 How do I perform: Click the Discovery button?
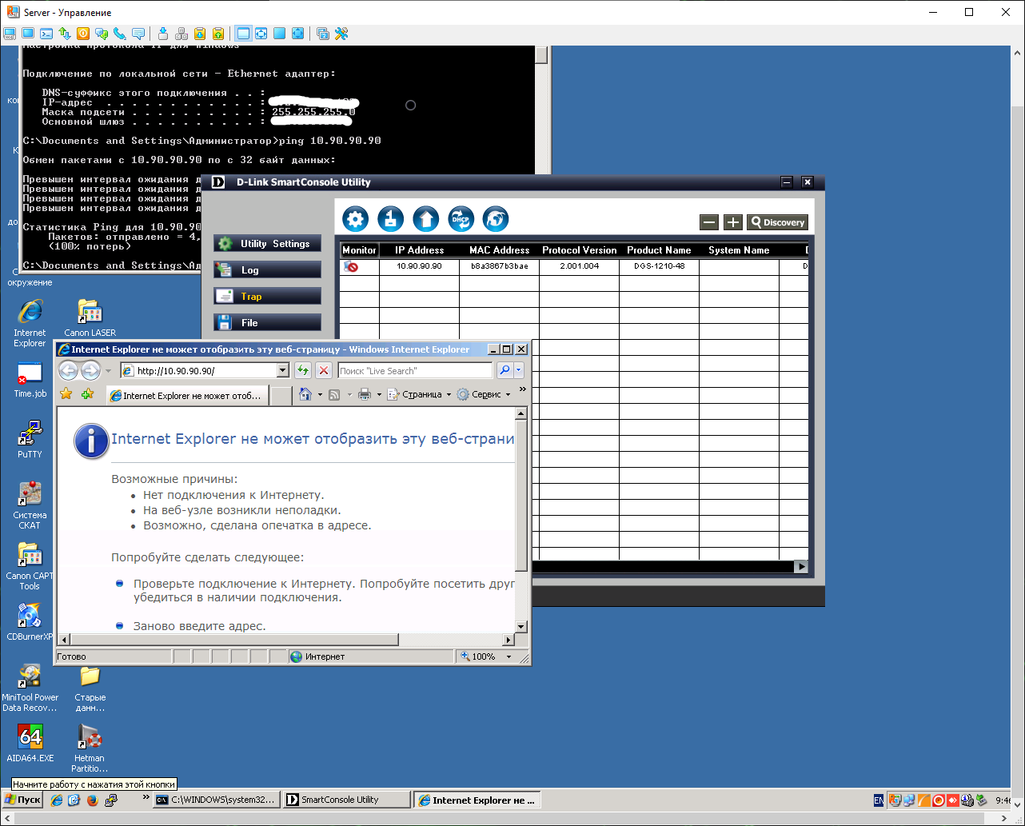coord(777,222)
